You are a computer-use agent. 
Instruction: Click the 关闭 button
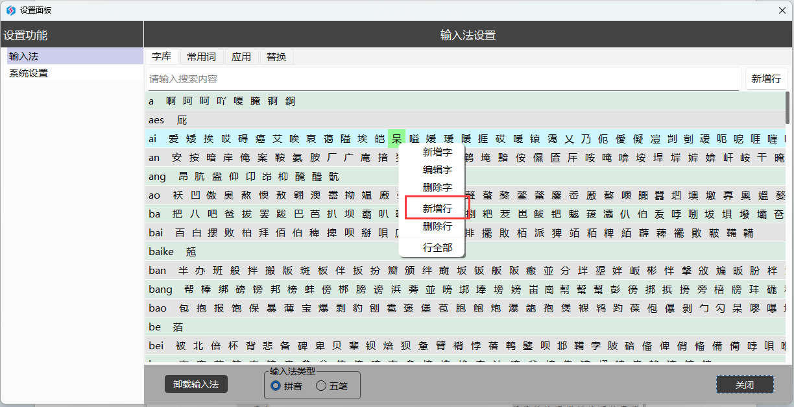click(x=745, y=385)
